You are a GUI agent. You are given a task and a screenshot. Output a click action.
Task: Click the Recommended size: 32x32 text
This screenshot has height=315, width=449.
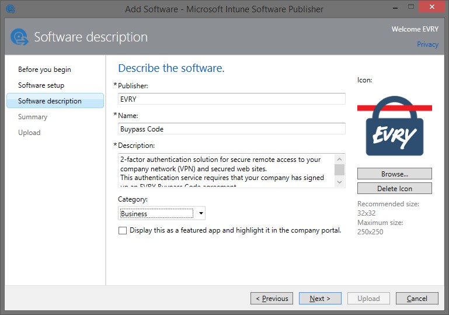(x=388, y=209)
